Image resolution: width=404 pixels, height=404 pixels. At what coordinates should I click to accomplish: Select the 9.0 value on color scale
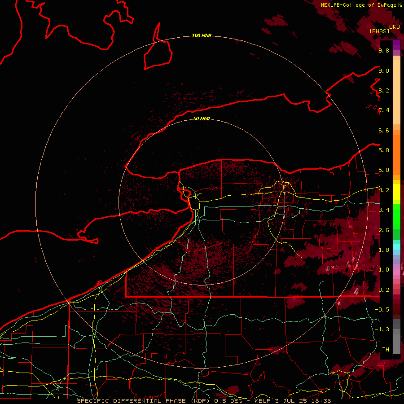pyautogui.click(x=384, y=70)
